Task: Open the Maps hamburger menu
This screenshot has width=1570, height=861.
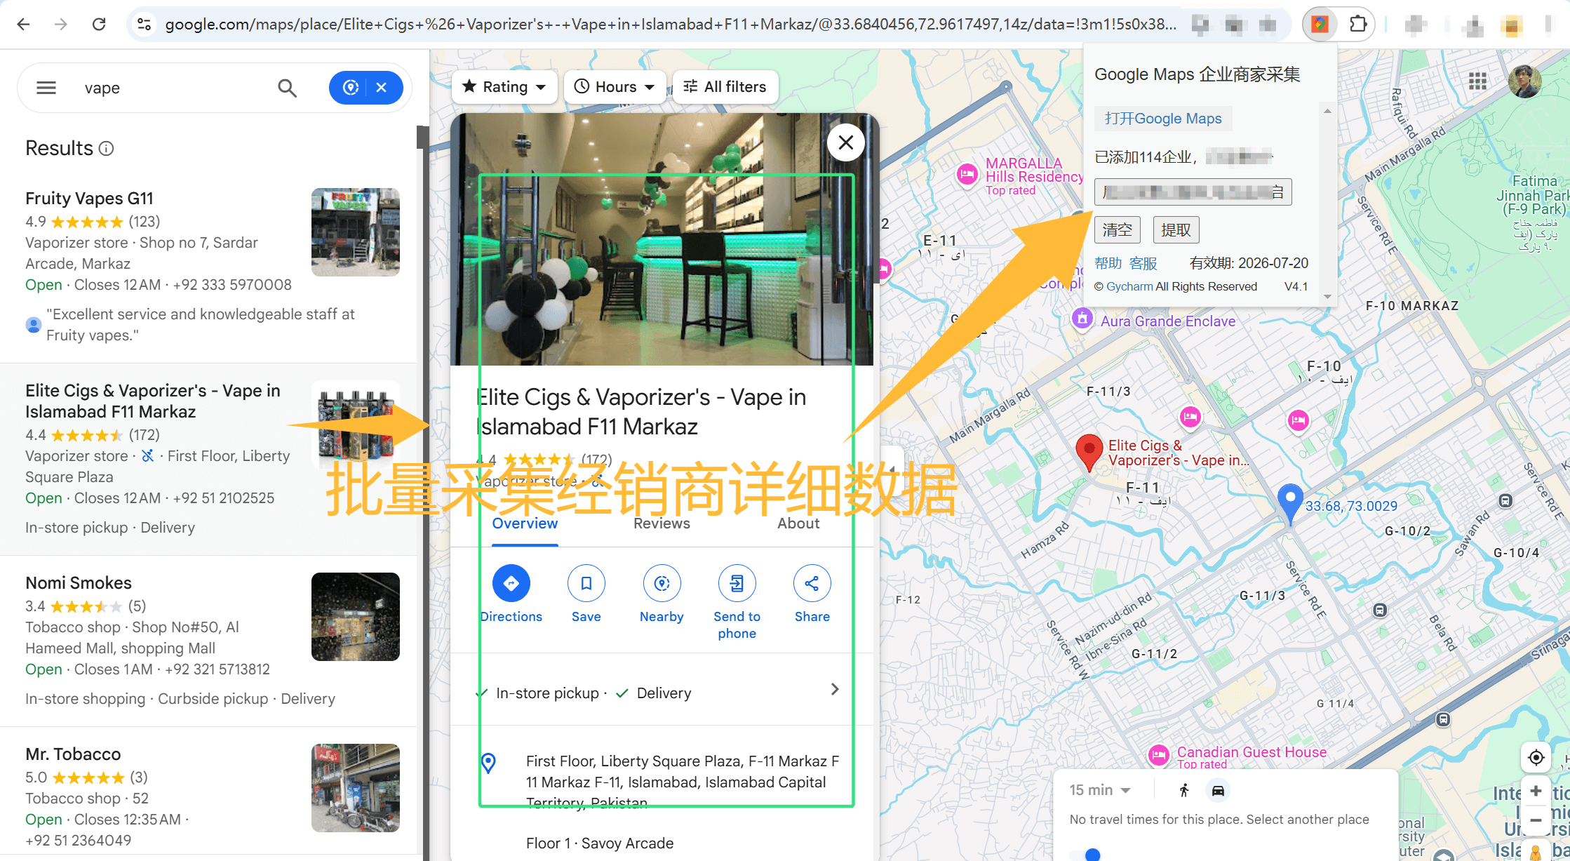Action: pos(46,88)
